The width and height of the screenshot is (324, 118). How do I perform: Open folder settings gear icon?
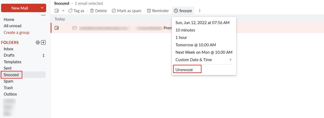pos(38,43)
